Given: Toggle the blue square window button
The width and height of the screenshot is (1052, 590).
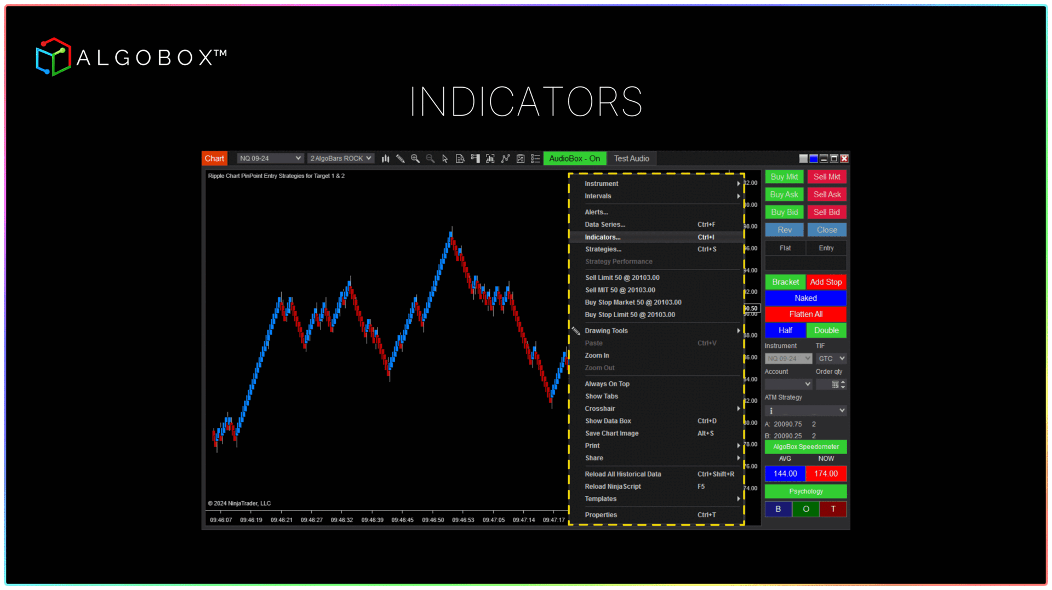Looking at the screenshot, I should pyautogui.click(x=814, y=158).
